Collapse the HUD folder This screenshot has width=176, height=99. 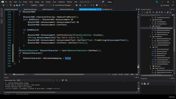[x=150, y=47]
